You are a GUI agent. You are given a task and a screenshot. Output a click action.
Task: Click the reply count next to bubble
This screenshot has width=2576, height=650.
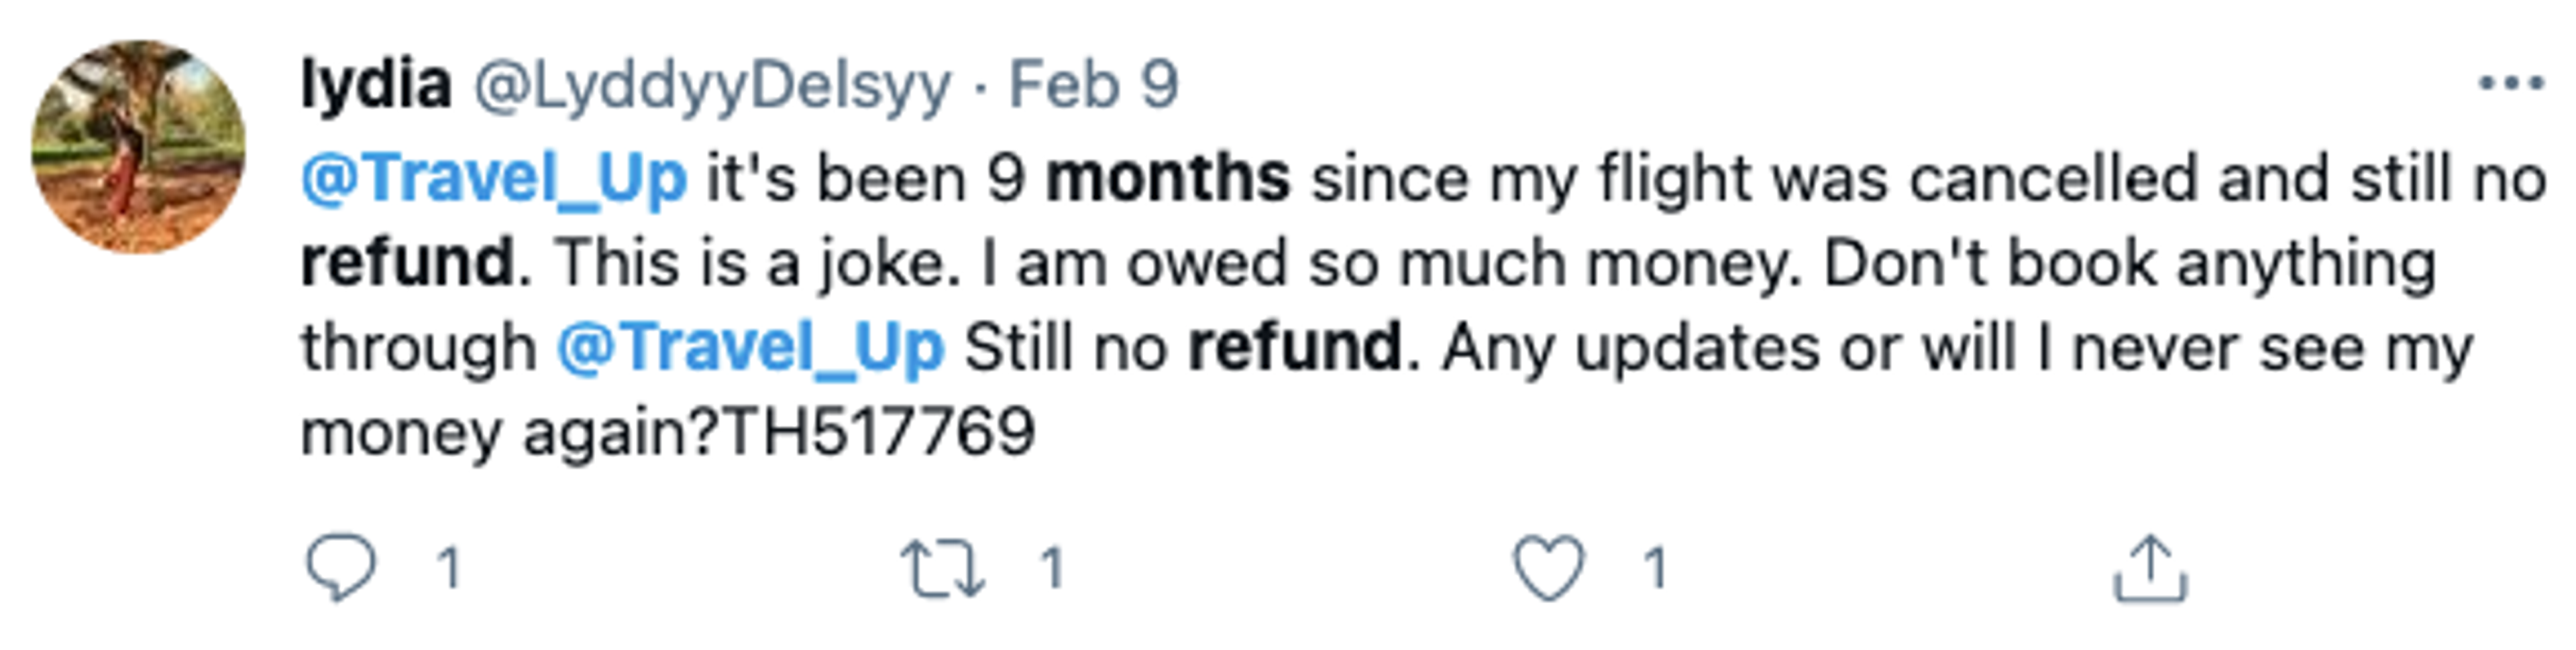(449, 569)
